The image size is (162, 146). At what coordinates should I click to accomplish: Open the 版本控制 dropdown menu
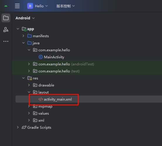pos(66,6)
